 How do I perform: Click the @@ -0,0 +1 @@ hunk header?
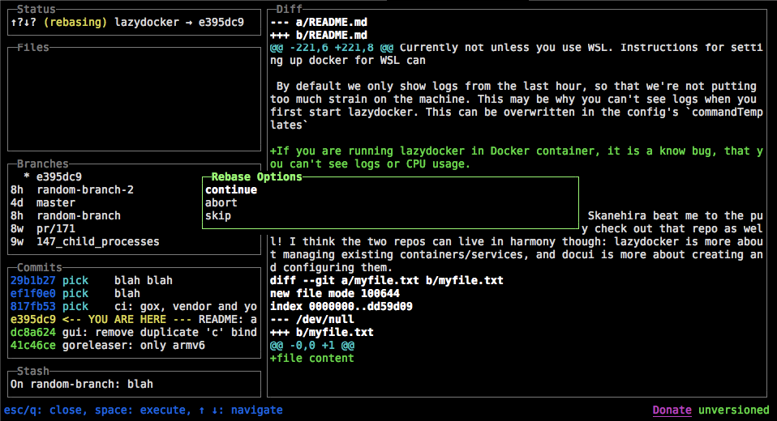point(312,346)
